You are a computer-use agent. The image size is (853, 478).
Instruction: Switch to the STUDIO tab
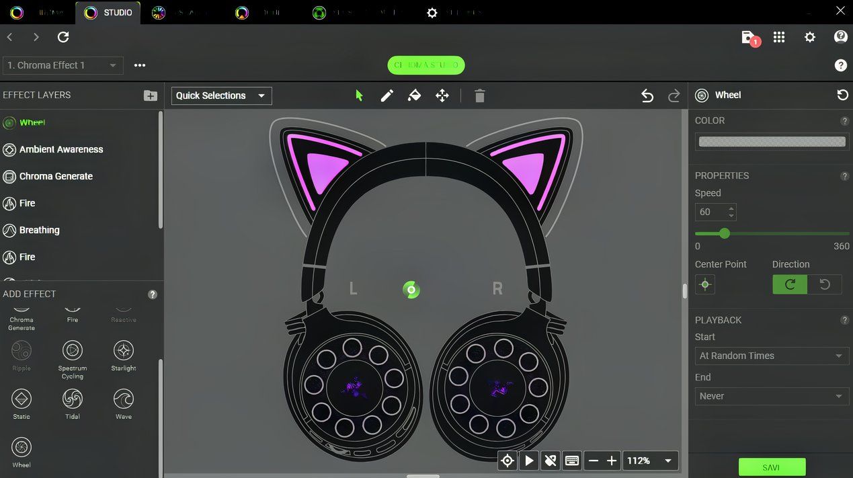[108, 13]
